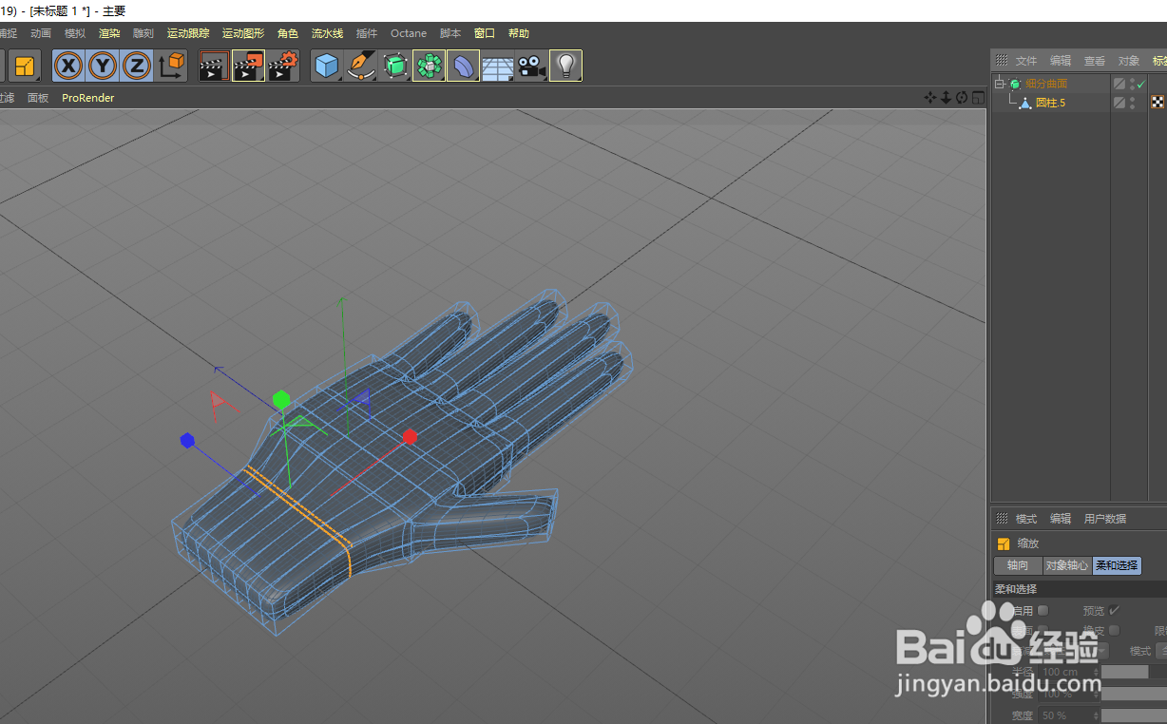Open the Octane menu
The height and width of the screenshot is (724, 1167).
pyautogui.click(x=409, y=33)
